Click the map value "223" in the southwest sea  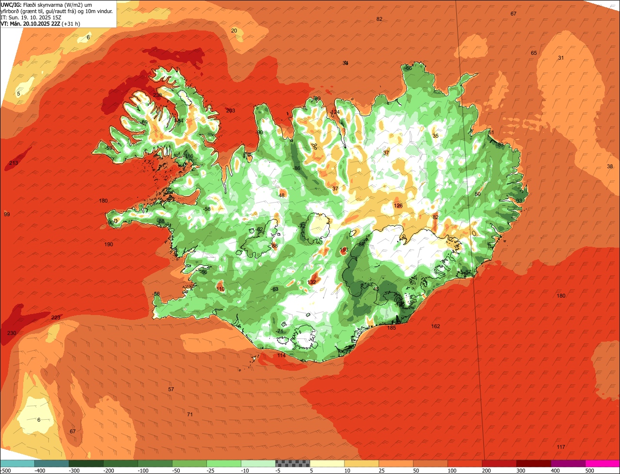[56, 318]
